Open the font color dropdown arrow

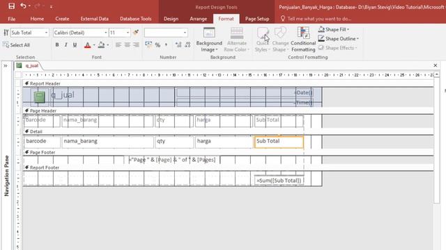(94, 44)
